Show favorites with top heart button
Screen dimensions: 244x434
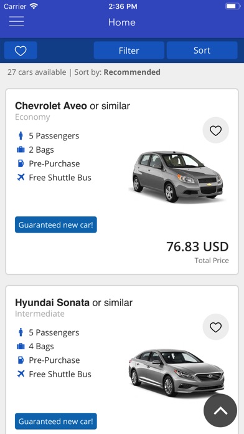pyautogui.click(x=21, y=51)
